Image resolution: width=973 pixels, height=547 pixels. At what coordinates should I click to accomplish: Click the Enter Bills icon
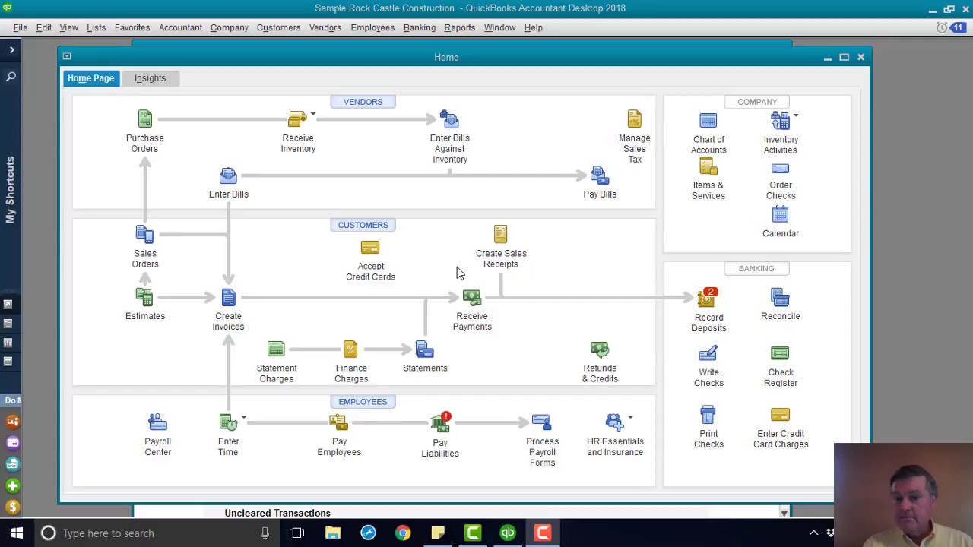coord(228,176)
